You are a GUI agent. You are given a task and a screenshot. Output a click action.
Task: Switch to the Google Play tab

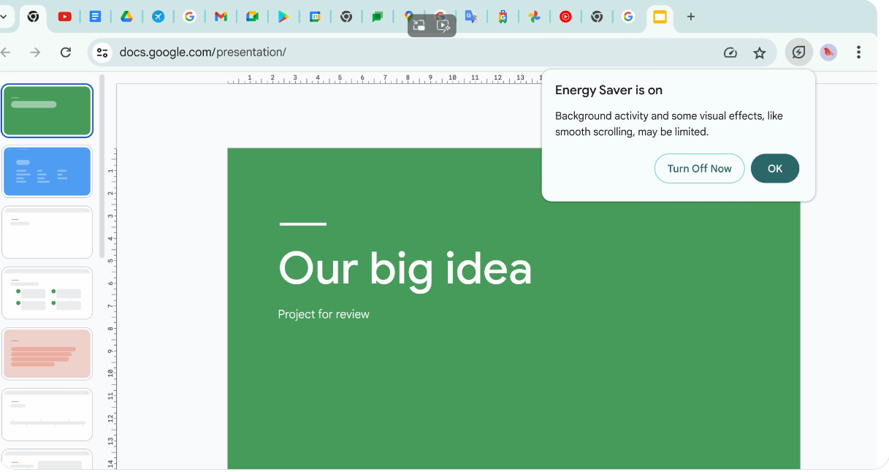pyautogui.click(x=283, y=17)
